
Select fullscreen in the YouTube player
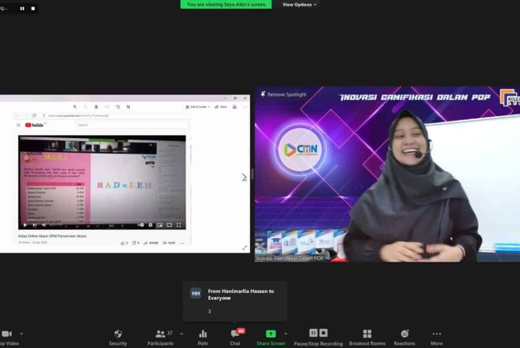click(x=179, y=224)
